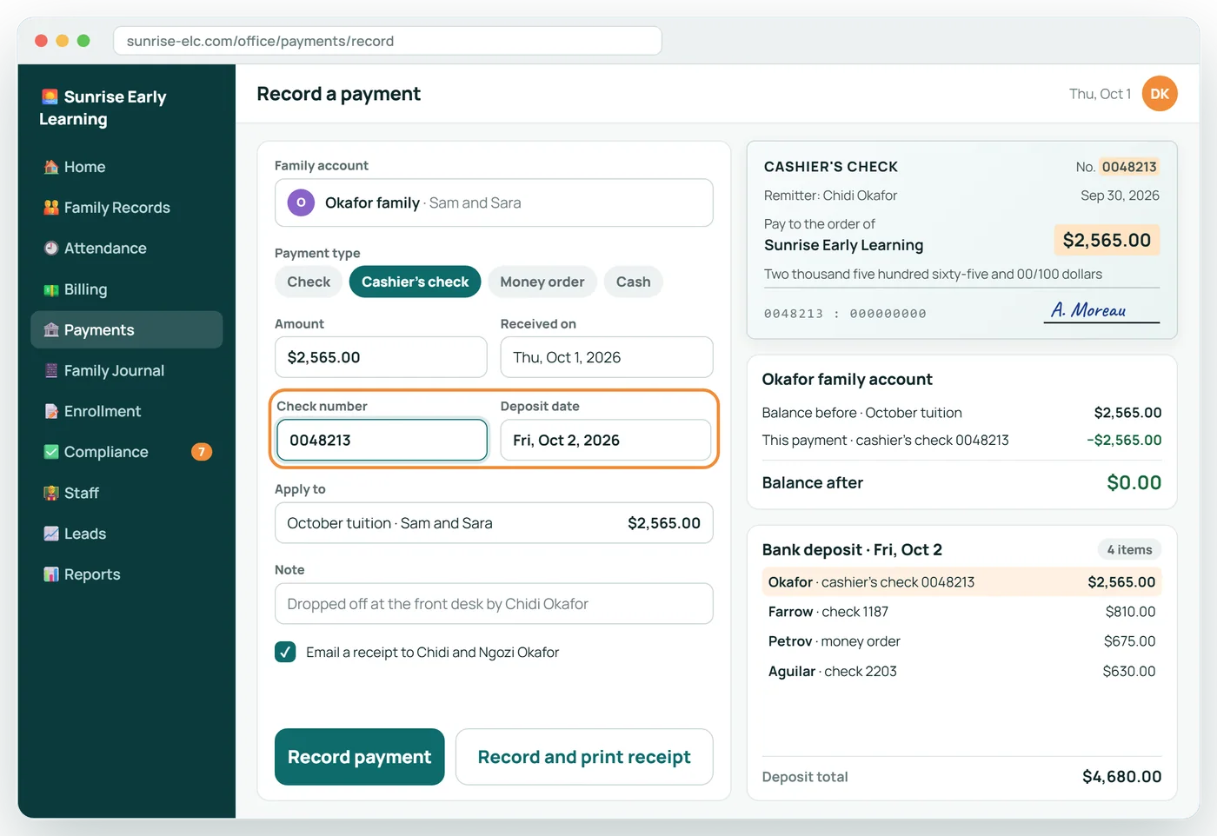Click the Check number field 0048213

[x=382, y=440]
